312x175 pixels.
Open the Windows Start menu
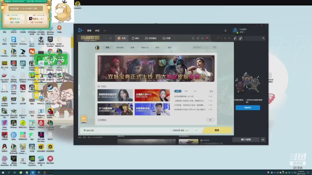(3, 173)
